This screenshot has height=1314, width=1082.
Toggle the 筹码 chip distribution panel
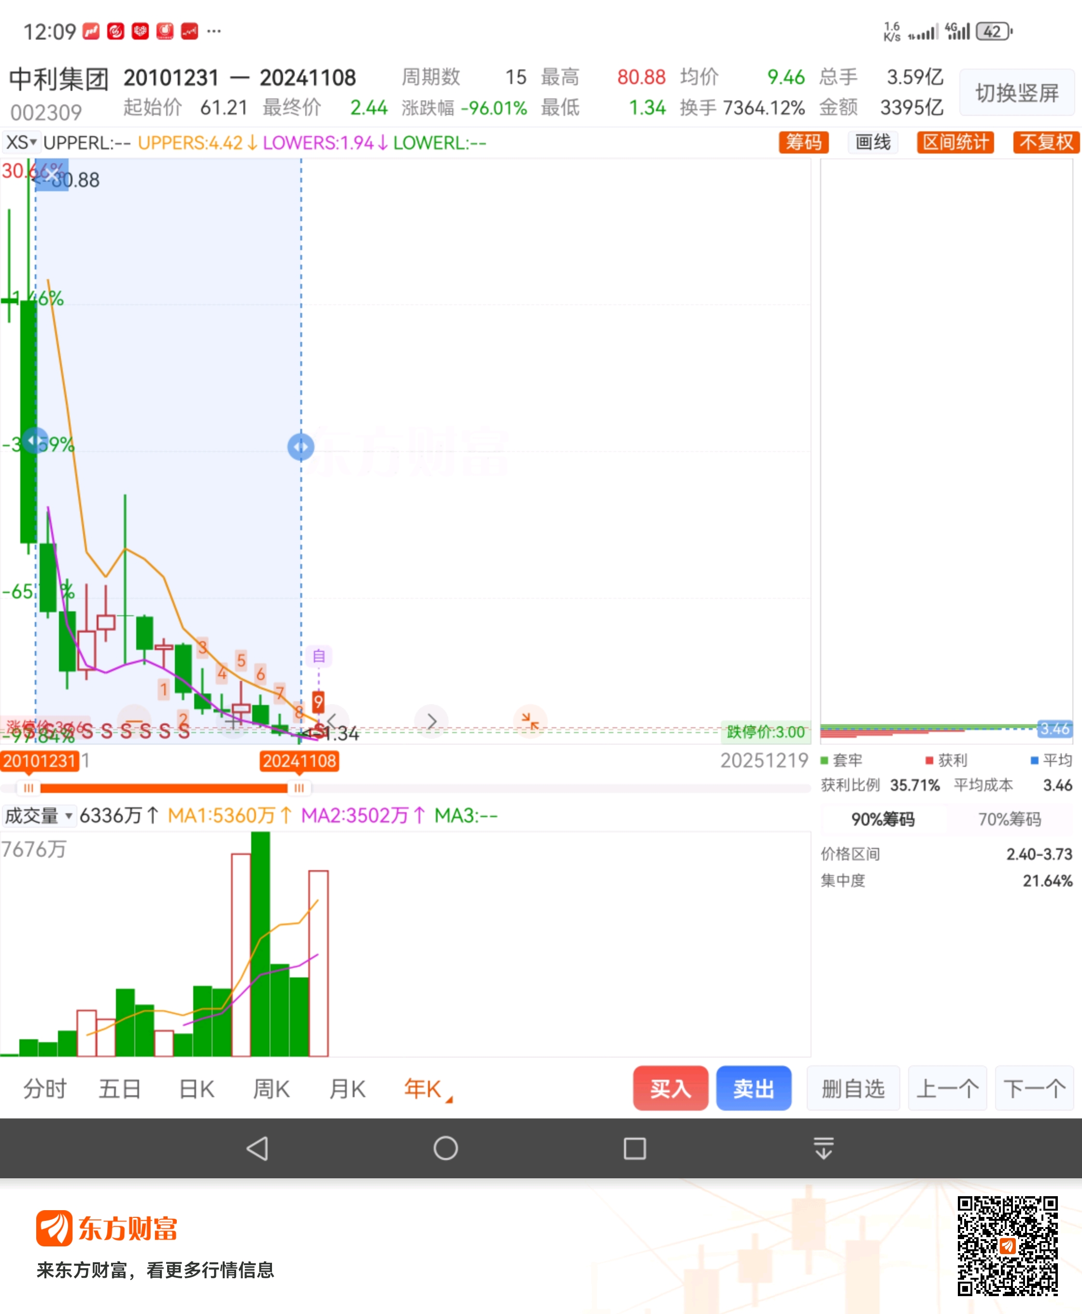803,142
